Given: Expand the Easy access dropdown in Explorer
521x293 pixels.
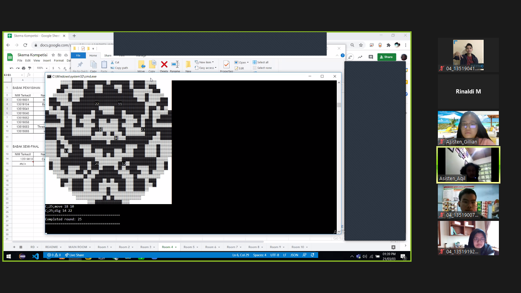Looking at the screenshot, I should click(215, 68).
